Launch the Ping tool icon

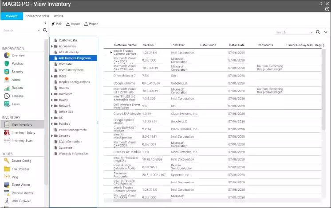tap(7, 177)
